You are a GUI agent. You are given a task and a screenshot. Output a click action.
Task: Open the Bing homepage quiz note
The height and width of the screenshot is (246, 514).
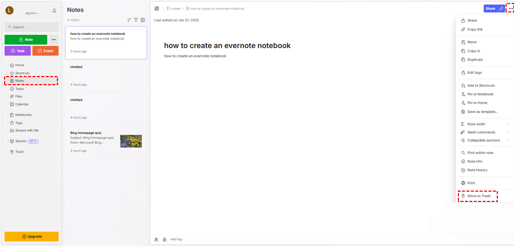pyautogui.click(x=106, y=142)
